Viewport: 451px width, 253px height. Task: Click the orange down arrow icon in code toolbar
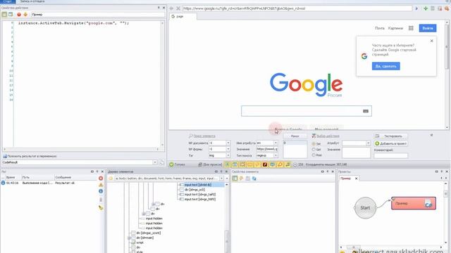pyautogui.click(x=25, y=14)
